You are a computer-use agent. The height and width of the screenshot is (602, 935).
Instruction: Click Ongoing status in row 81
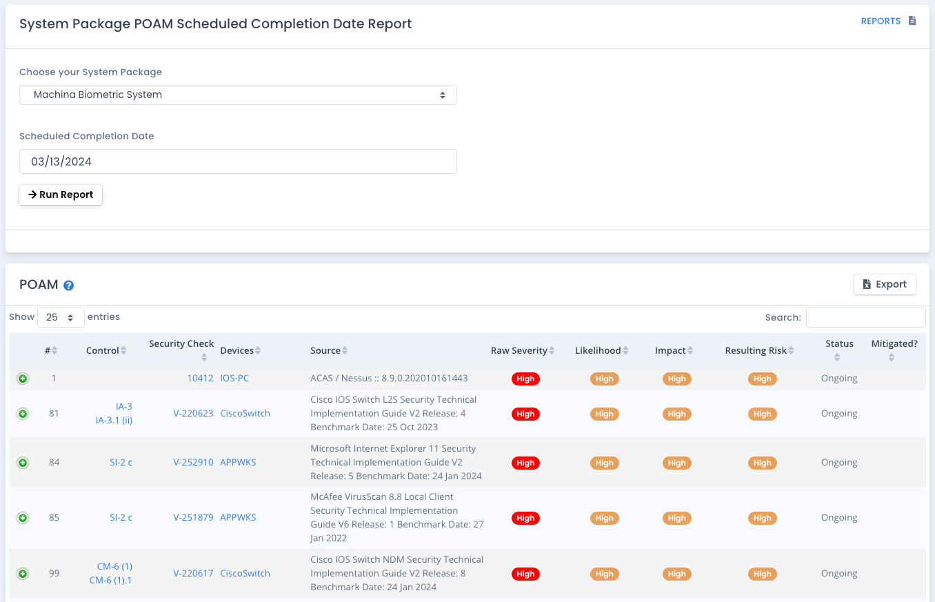(x=839, y=413)
